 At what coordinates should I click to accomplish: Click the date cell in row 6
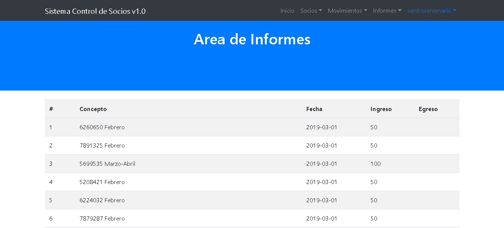tap(322, 219)
